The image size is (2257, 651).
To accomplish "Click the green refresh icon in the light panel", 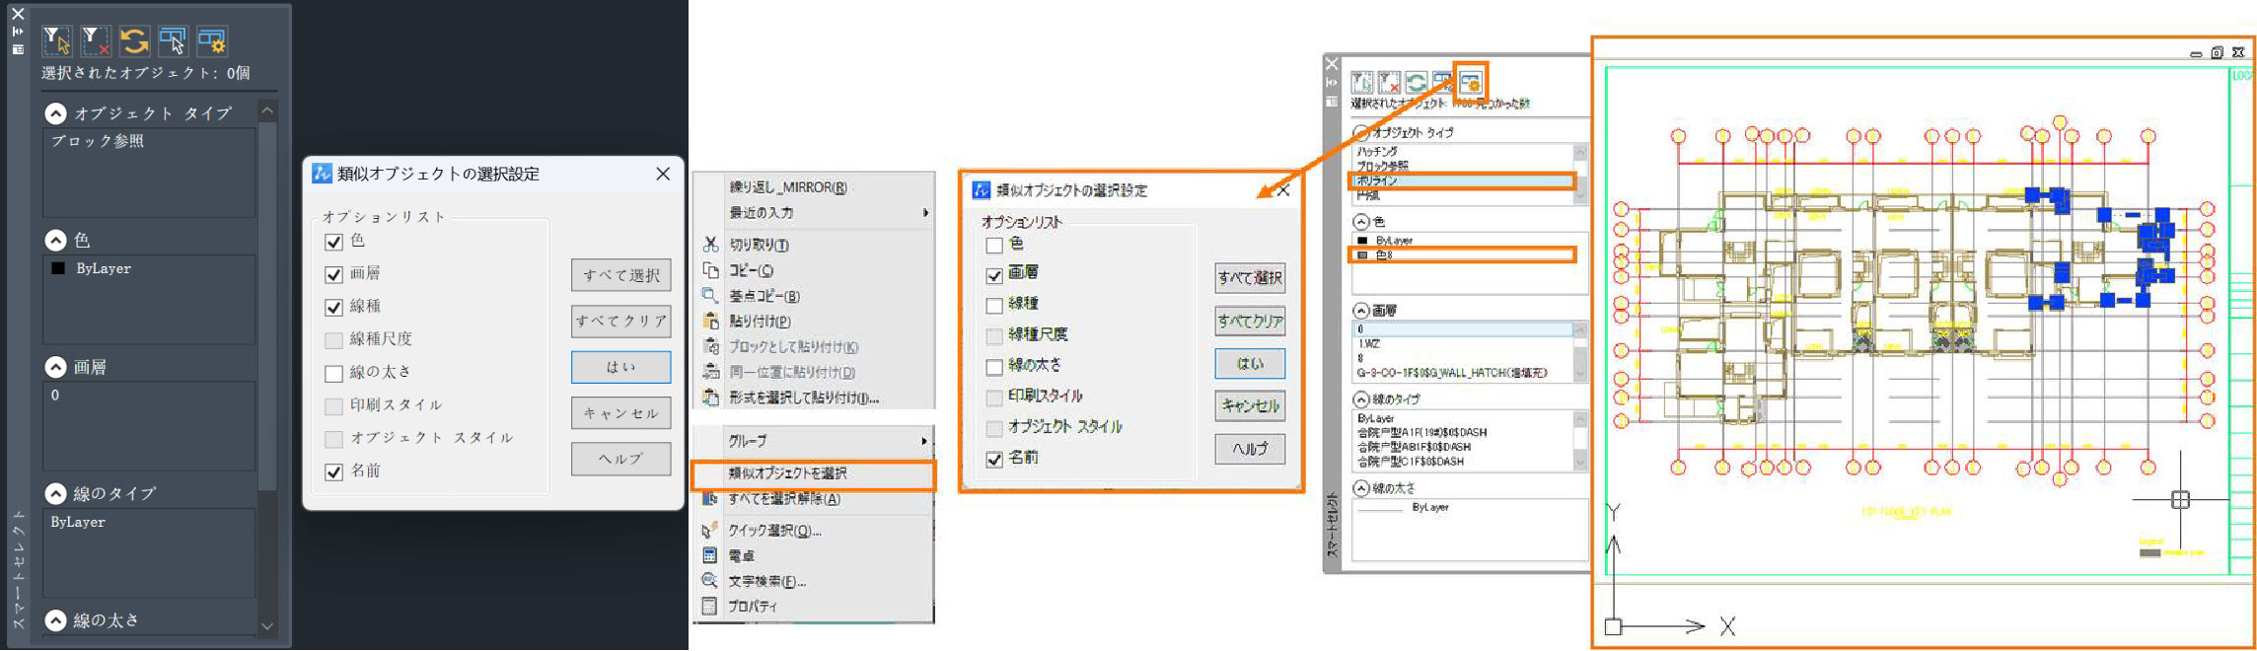I will click(1417, 82).
